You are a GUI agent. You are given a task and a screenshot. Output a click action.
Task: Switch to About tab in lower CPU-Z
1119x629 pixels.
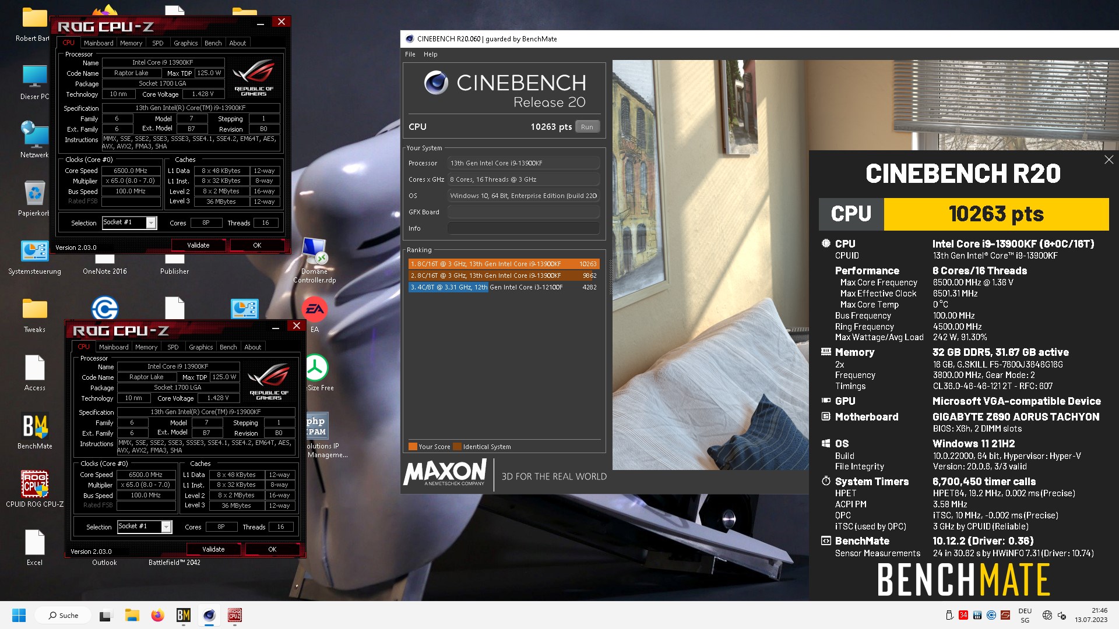[x=253, y=347]
